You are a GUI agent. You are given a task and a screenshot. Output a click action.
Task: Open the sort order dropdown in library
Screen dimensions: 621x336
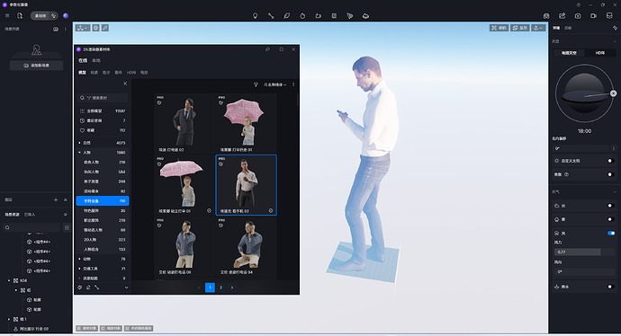[275, 84]
